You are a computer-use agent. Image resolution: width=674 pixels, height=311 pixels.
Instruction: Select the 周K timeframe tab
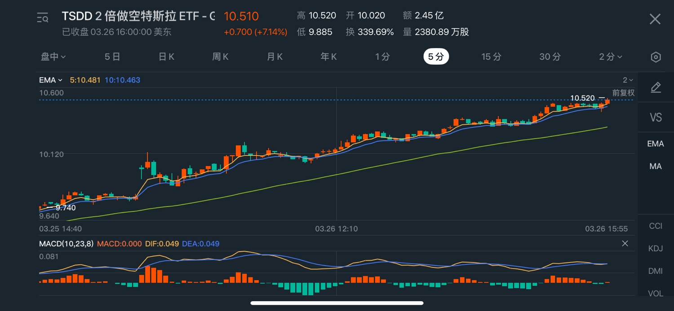pos(220,57)
